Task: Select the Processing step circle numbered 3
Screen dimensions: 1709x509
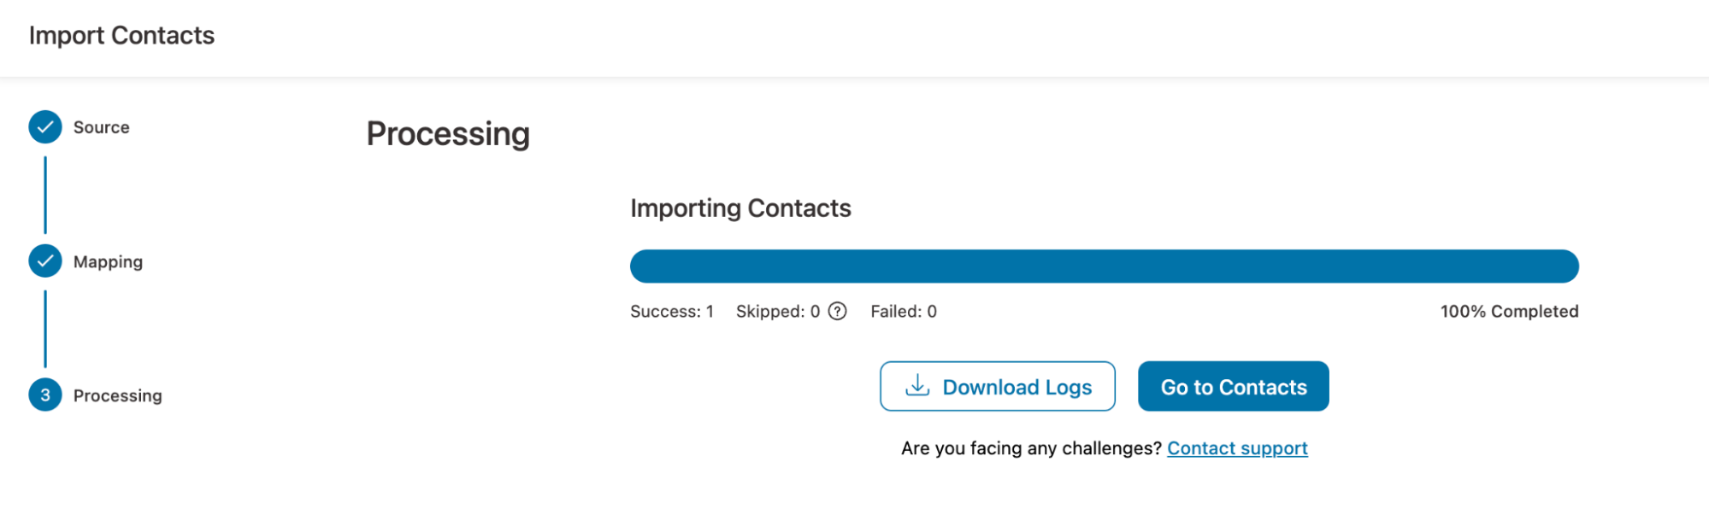Action: [44, 395]
